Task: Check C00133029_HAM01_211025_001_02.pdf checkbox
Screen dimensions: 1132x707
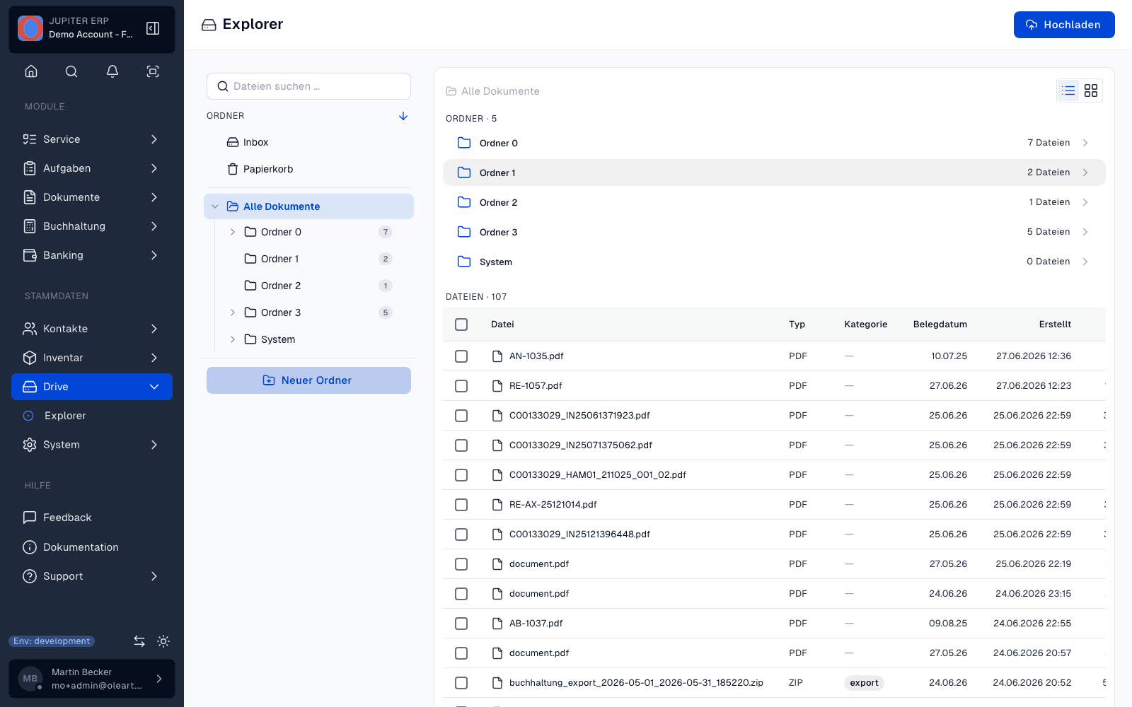Action: tap(461, 475)
